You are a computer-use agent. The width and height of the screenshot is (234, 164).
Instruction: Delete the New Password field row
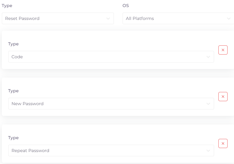pos(223,97)
